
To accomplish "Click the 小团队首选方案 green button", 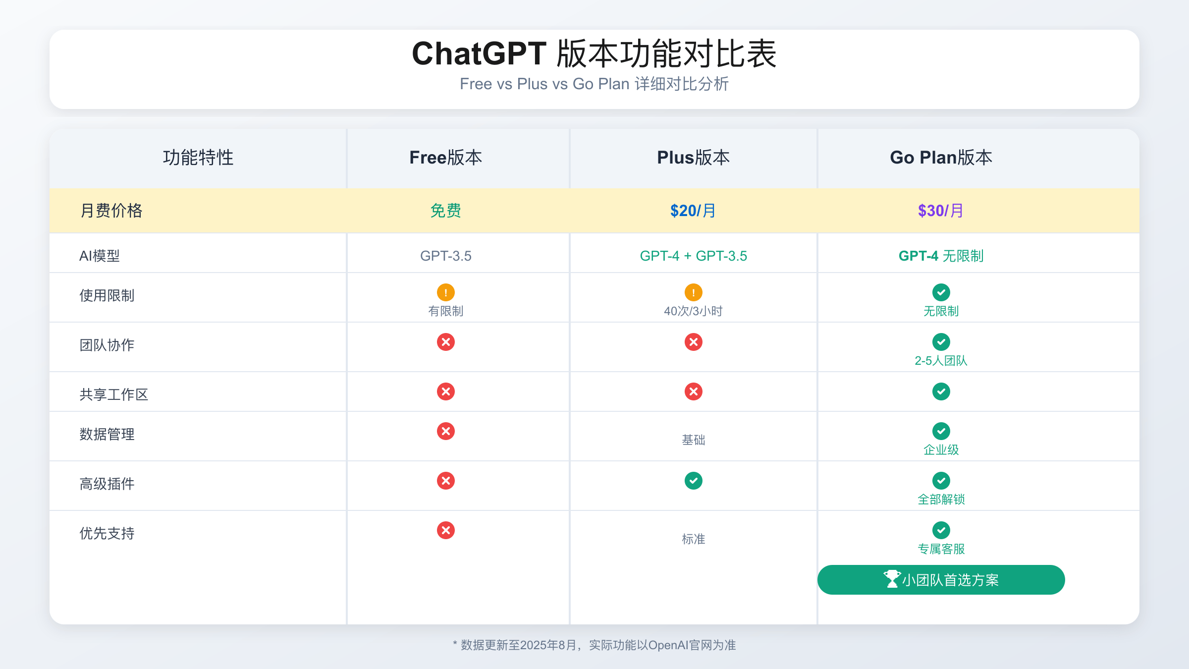I will 941,580.
